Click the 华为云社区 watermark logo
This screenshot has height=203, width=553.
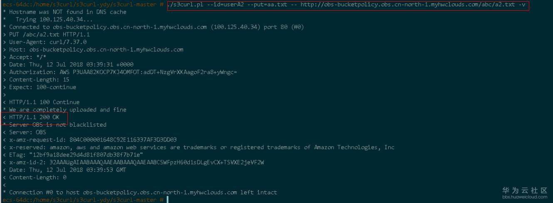525,190
